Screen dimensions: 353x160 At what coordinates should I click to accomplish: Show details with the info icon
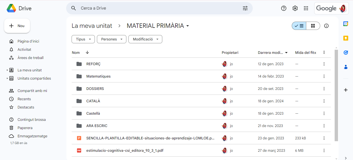tap(326, 26)
